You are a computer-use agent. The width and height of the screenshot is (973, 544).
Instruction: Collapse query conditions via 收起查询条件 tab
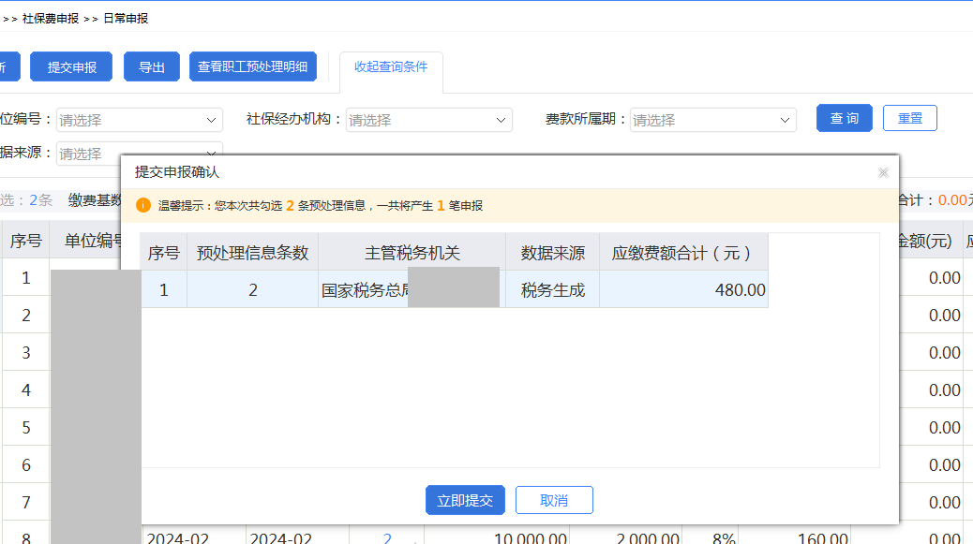[391, 66]
